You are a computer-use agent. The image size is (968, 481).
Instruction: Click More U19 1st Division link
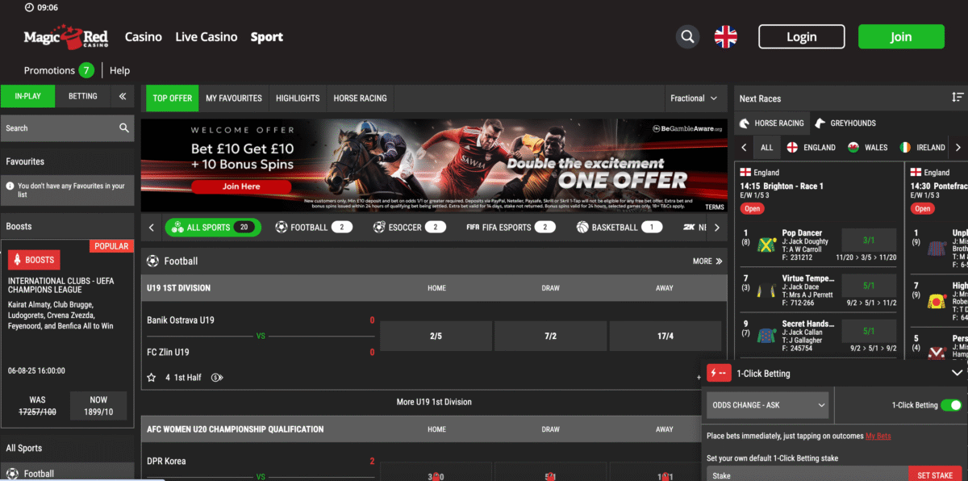click(x=434, y=402)
